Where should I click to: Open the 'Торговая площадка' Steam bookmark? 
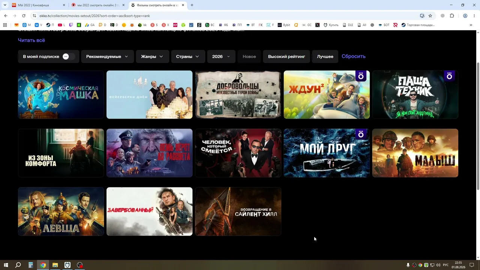pos(418,25)
